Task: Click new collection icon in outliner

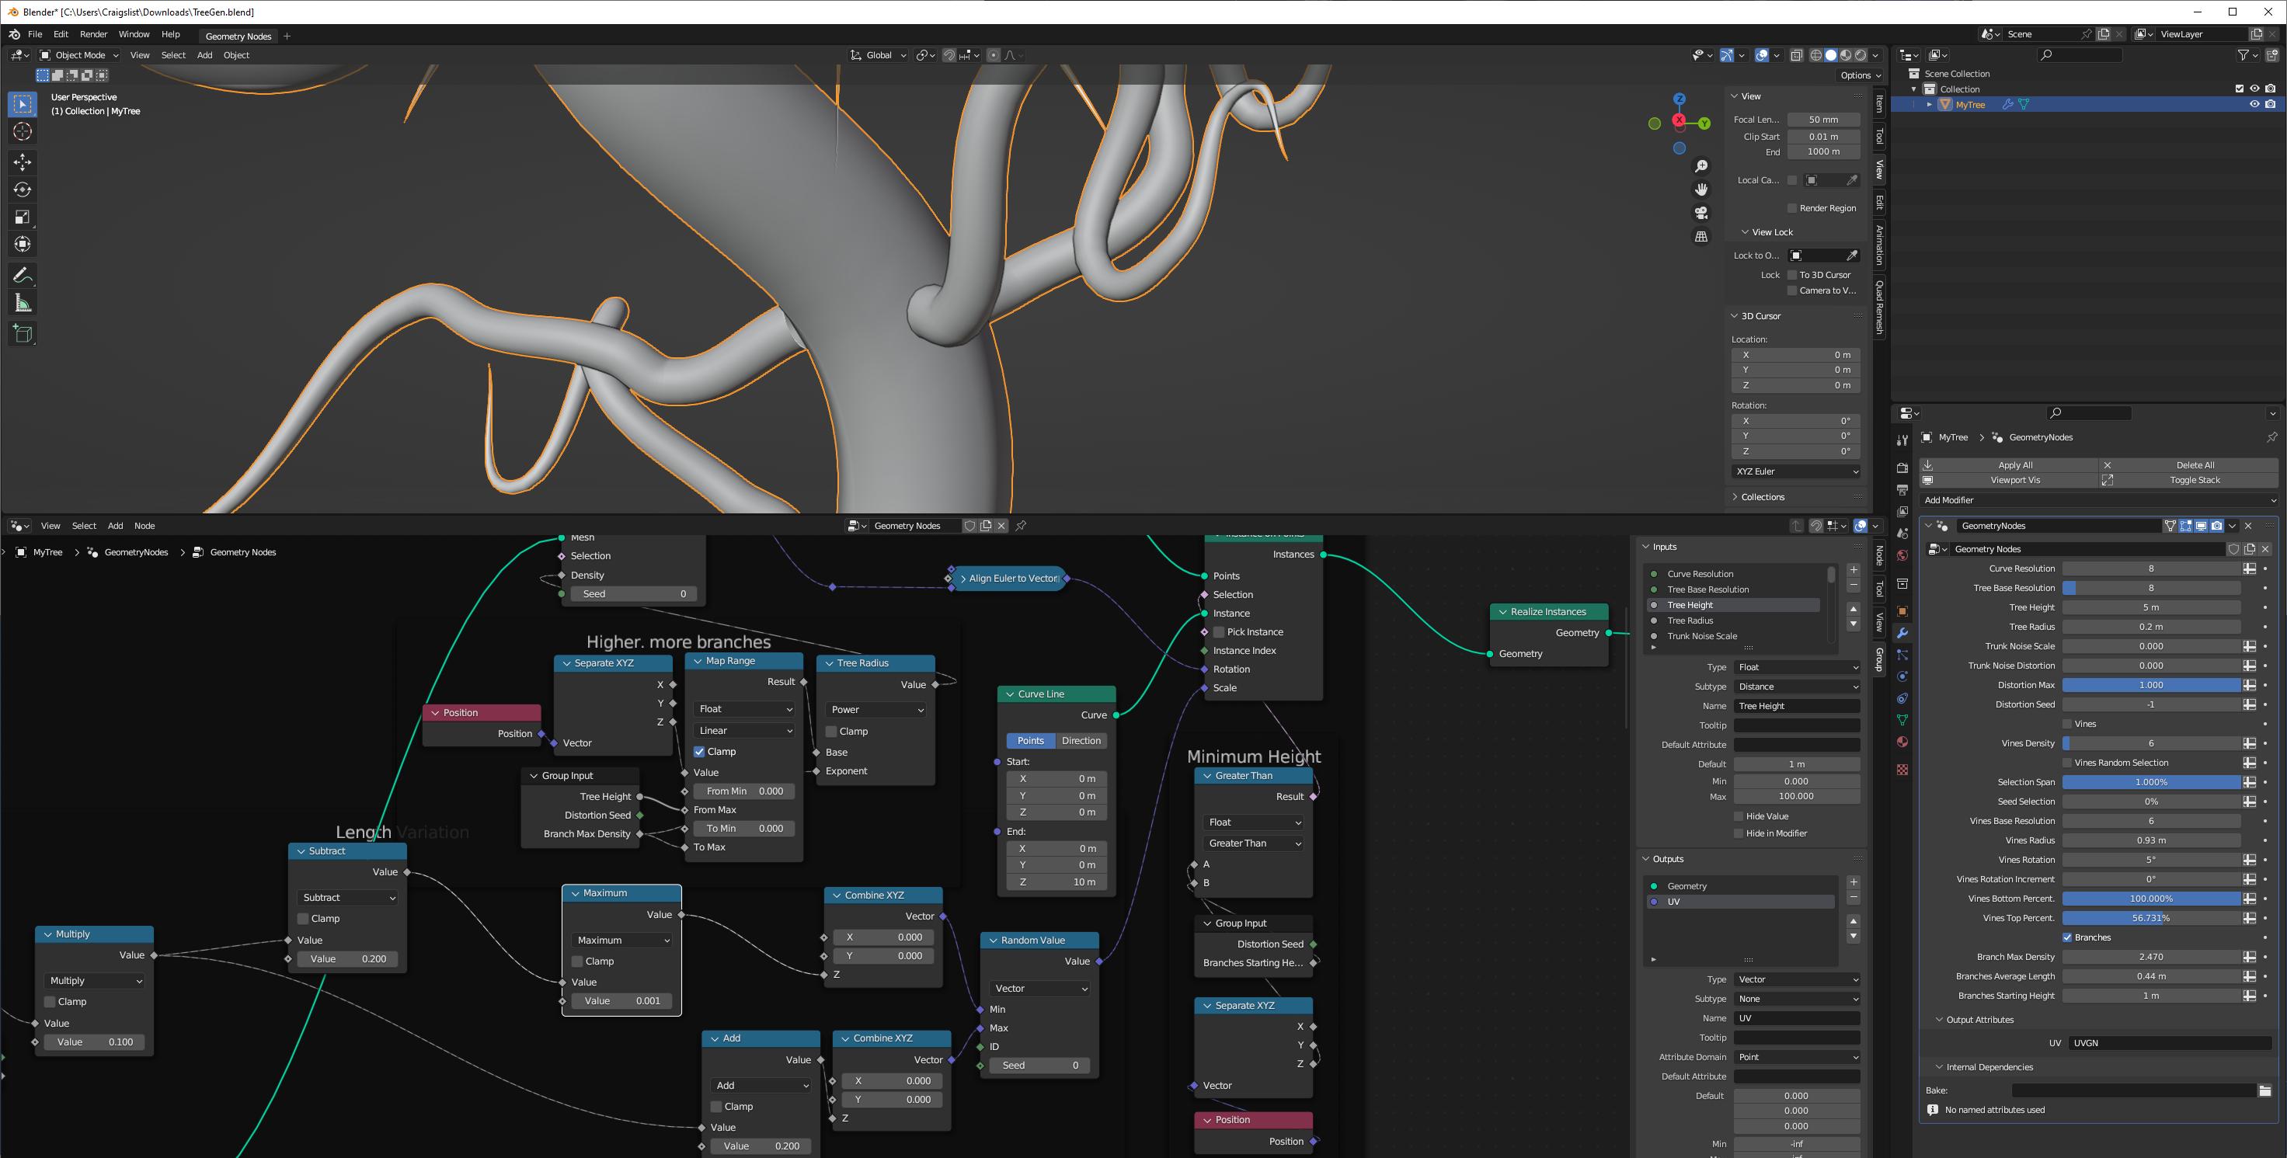Action: 2272,55
